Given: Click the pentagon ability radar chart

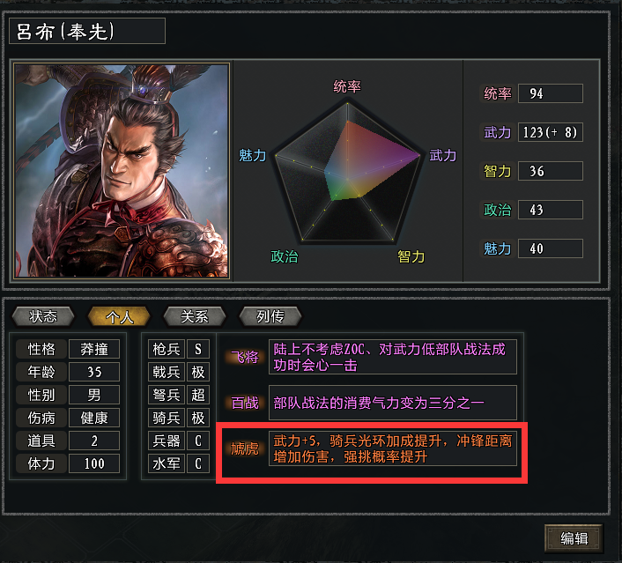Looking at the screenshot, I should (x=347, y=172).
